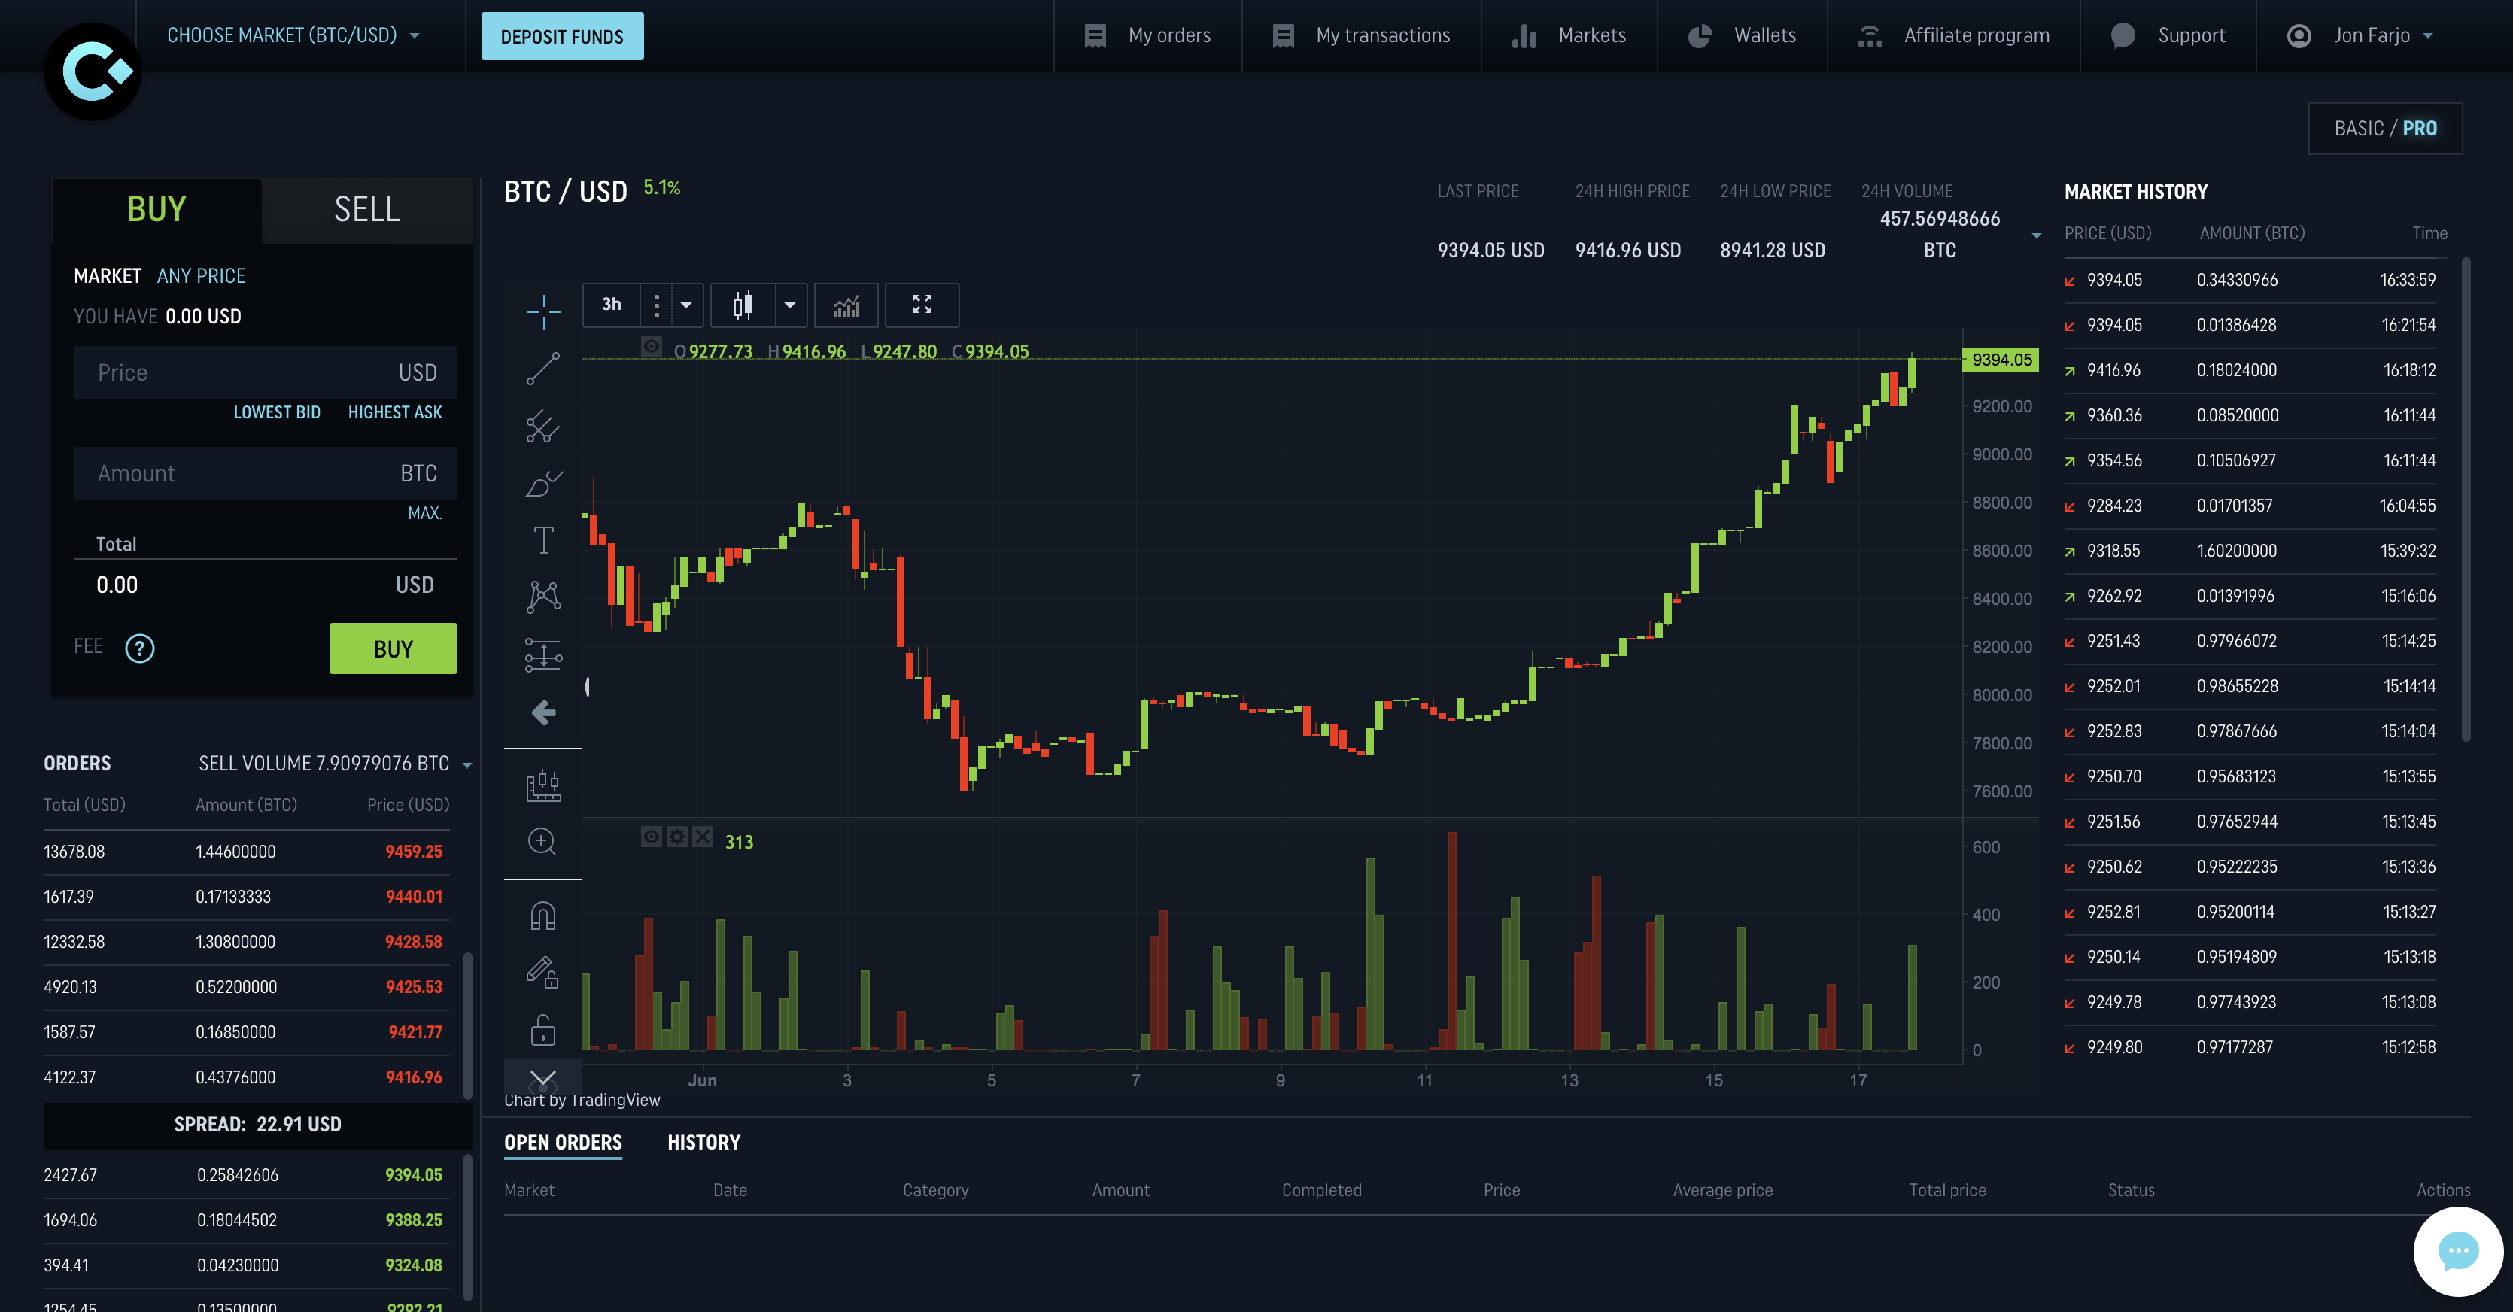Enter fullscreen chart mode
This screenshot has width=2513, height=1312.
pyautogui.click(x=921, y=305)
